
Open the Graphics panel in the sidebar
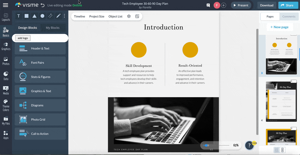point(6,46)
